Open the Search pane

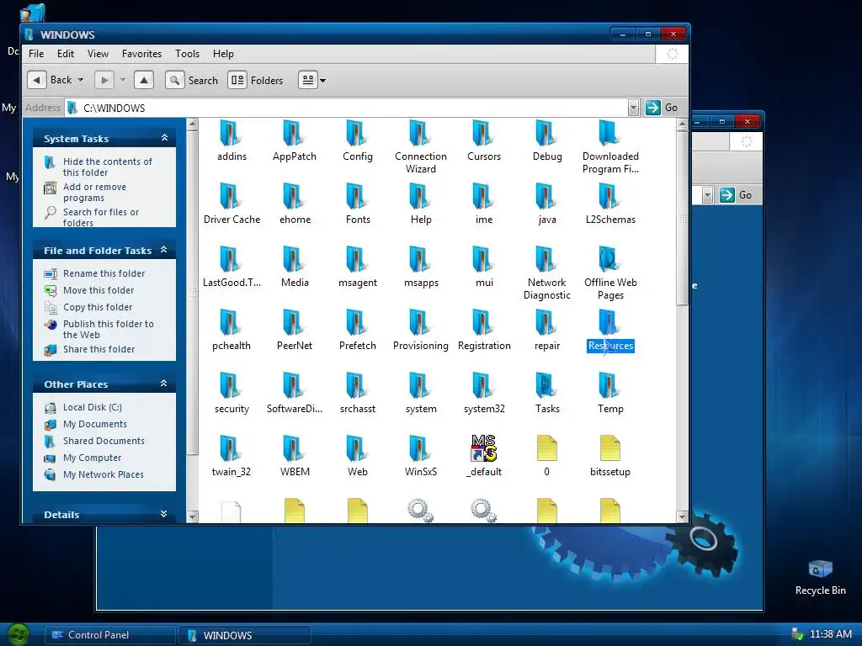[192, 80]
